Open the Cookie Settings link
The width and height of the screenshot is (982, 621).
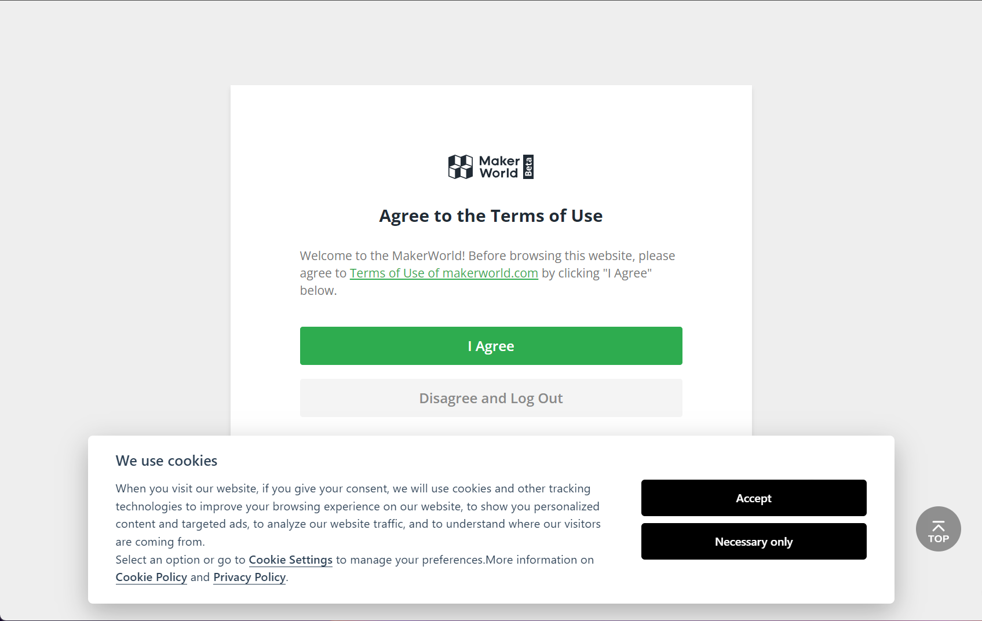point(291,560)
